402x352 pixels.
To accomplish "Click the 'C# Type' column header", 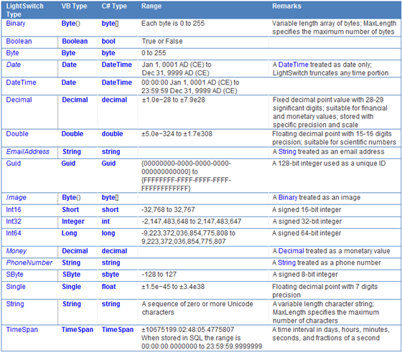I will coord(114,6).
